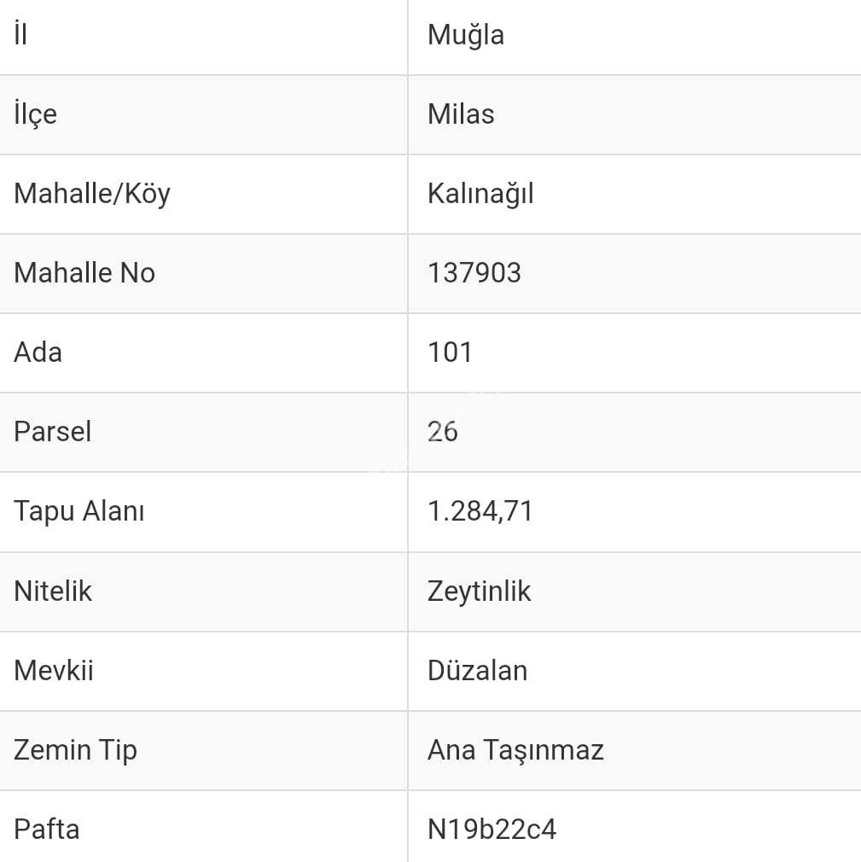Viewport: 861px width, 862px height.
Task: Click the 137903 neighborhood number
Action: point(474,273)
